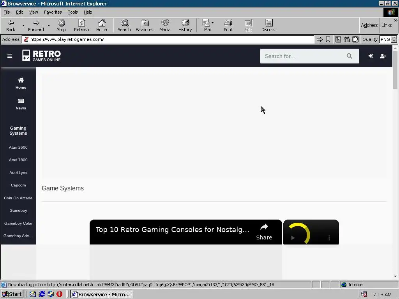Open mini player three-dot options
The height and width of the screenshot is (299, 399).
coord(329,238)
